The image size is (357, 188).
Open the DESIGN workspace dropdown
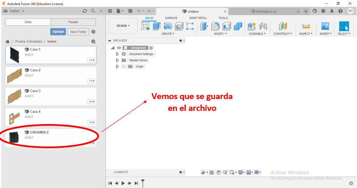[123, 25]
